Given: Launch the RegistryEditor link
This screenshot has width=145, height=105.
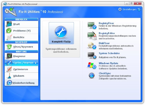Looking at the screenshot, I should [107, 33].
